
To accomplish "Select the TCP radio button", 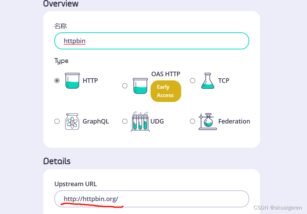I will (192, 80).
